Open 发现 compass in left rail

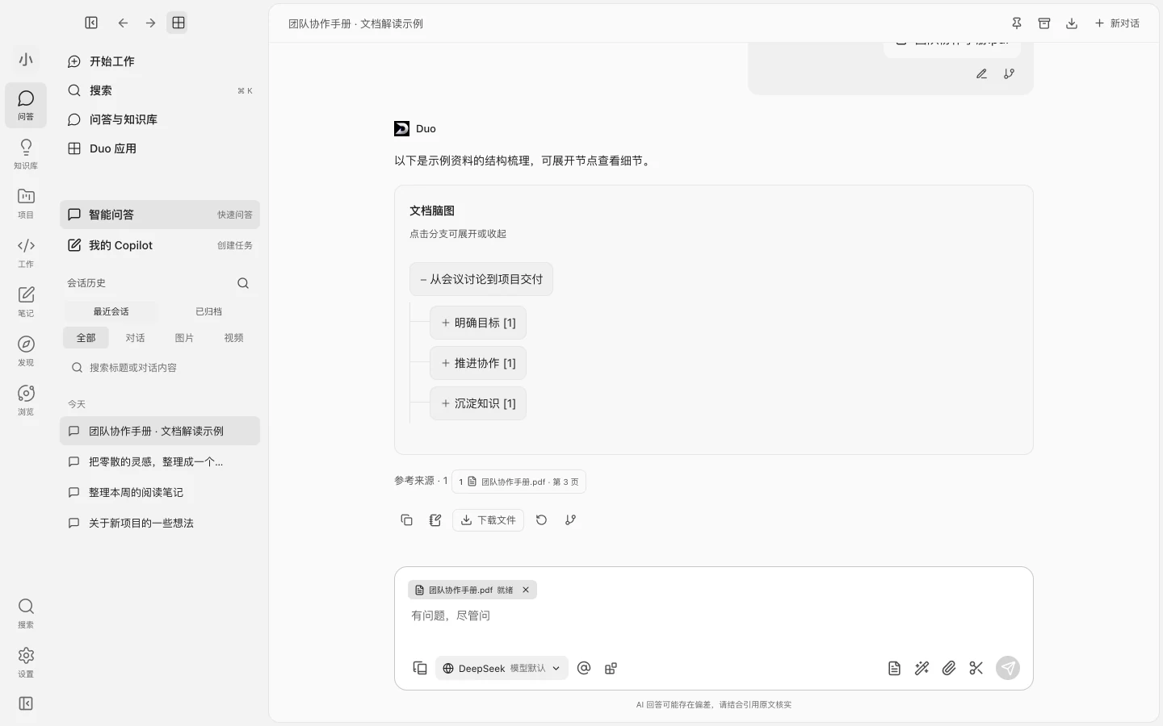tap(26, 351)
